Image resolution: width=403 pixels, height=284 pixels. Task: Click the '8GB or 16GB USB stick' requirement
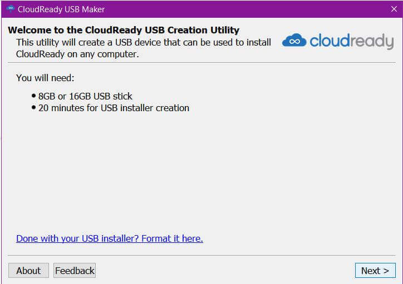85,96
